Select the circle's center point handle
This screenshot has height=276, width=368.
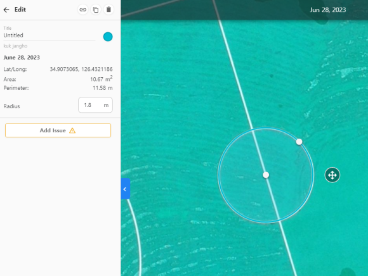pos(266,175)
